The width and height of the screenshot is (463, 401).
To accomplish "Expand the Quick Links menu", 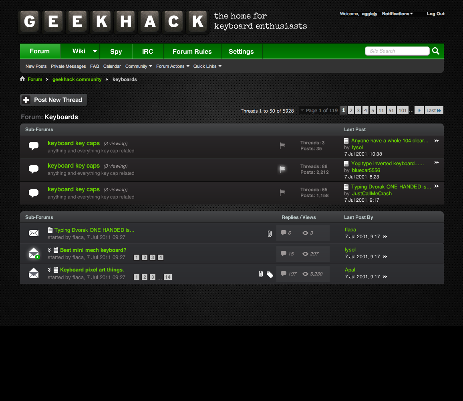I will [x=207, y=66].
